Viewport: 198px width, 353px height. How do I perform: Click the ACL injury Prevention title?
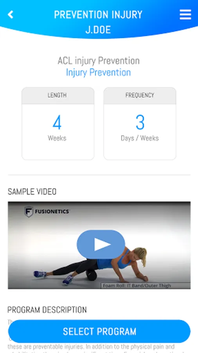[99, 61]
